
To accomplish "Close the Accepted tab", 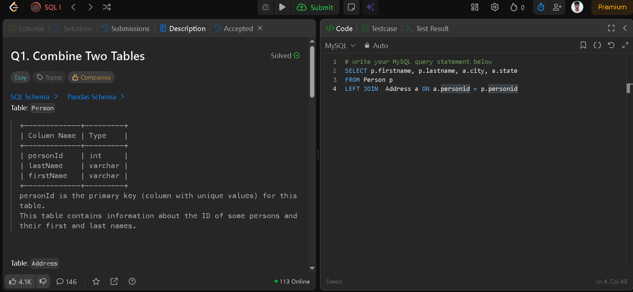I will pyautogui.click(x=260, y=28).
